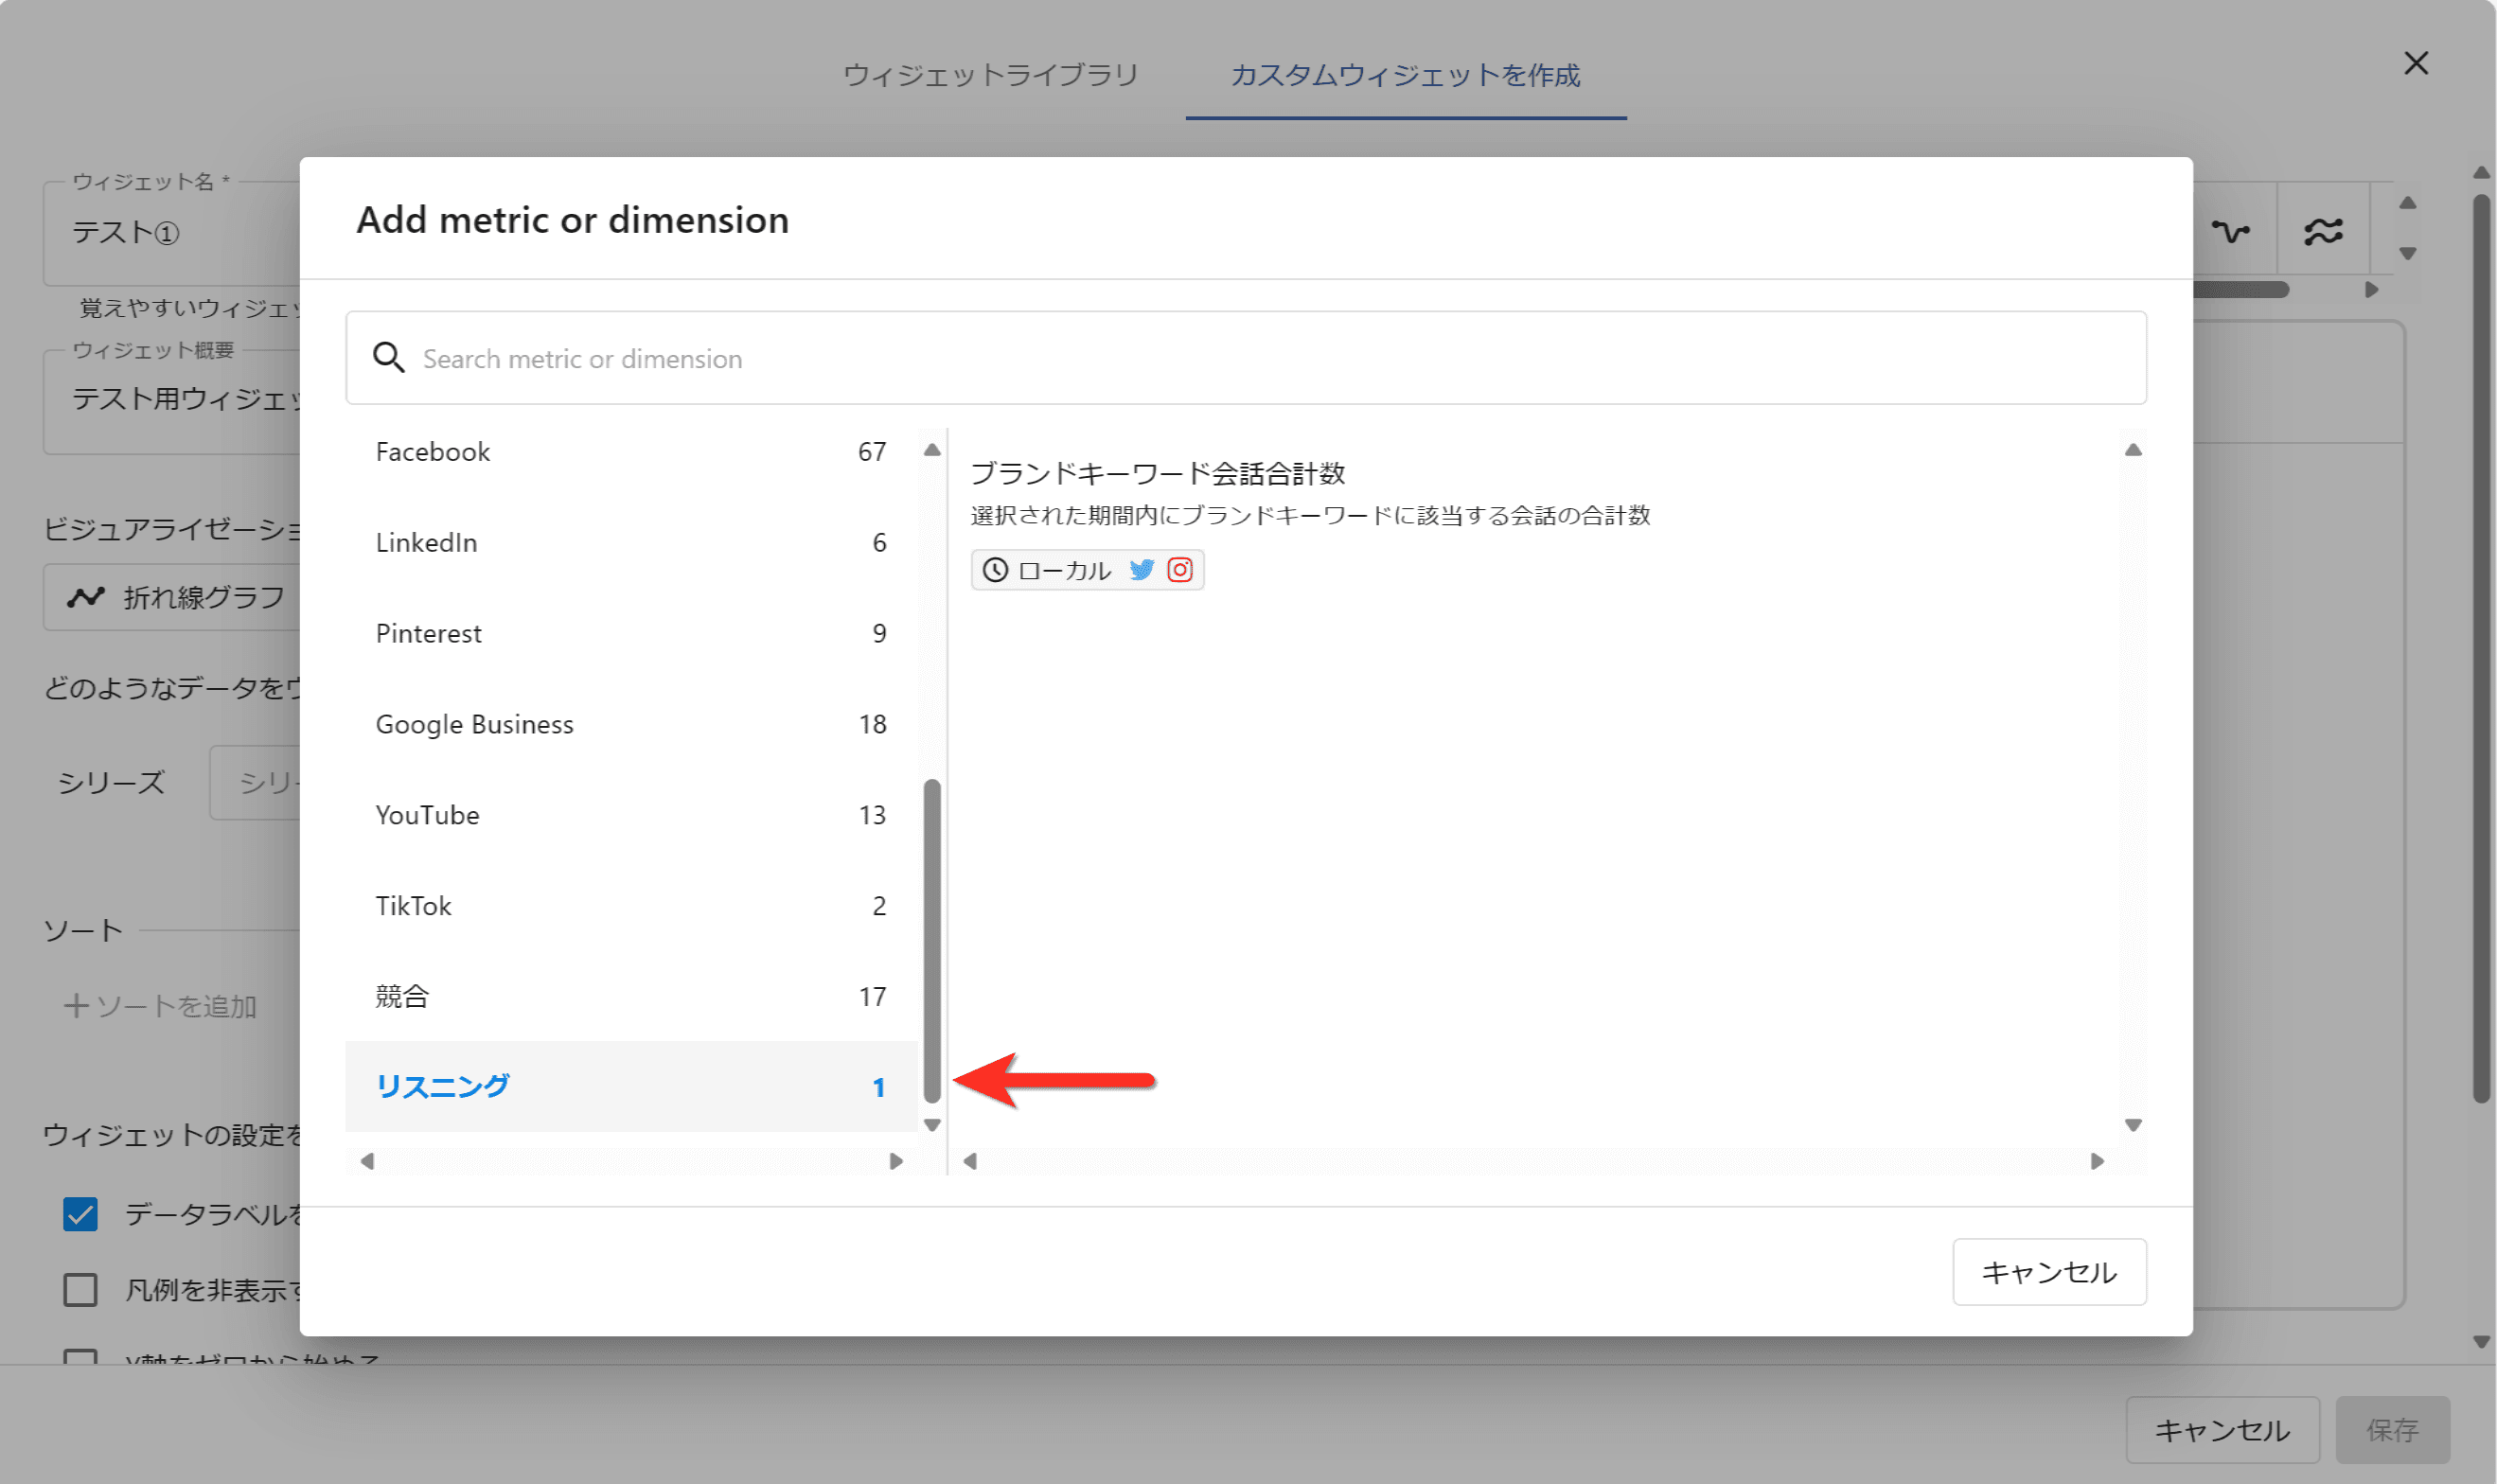Select the multi-wave chart type icon
The height and width of the screenshot is (1484, 2497).
point(2323,232)
